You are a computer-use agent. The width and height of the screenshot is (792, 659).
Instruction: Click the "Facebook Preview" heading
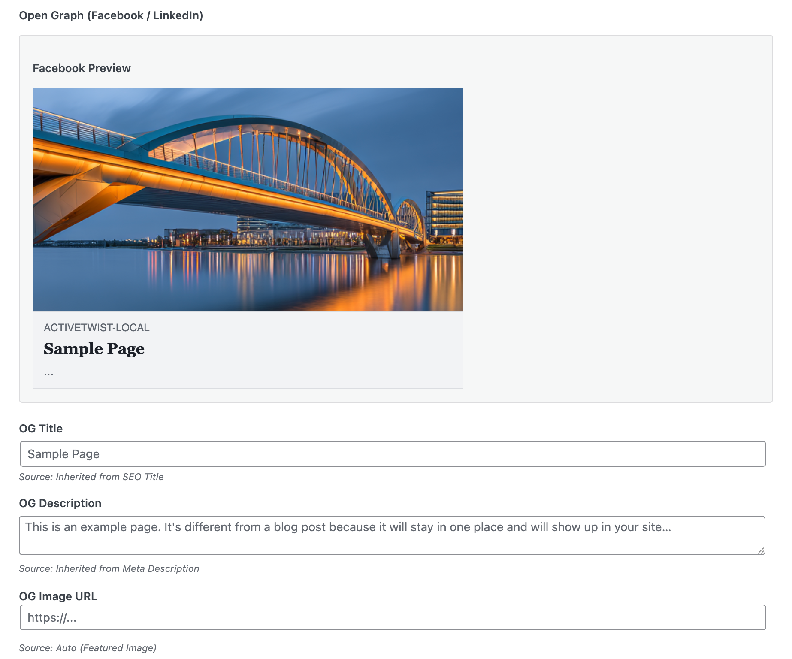tap(82, 68)
